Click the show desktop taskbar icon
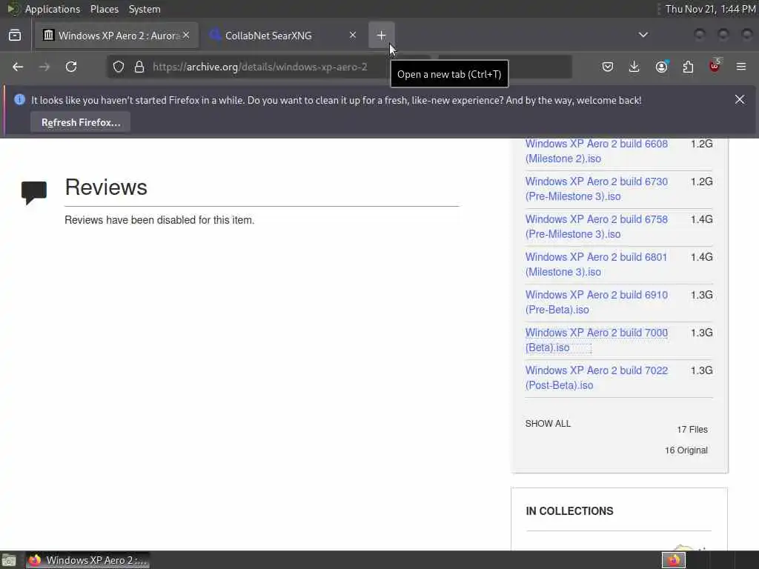This screenshot has height=569, width=759. pyautogui.click(x=9, y=560)
